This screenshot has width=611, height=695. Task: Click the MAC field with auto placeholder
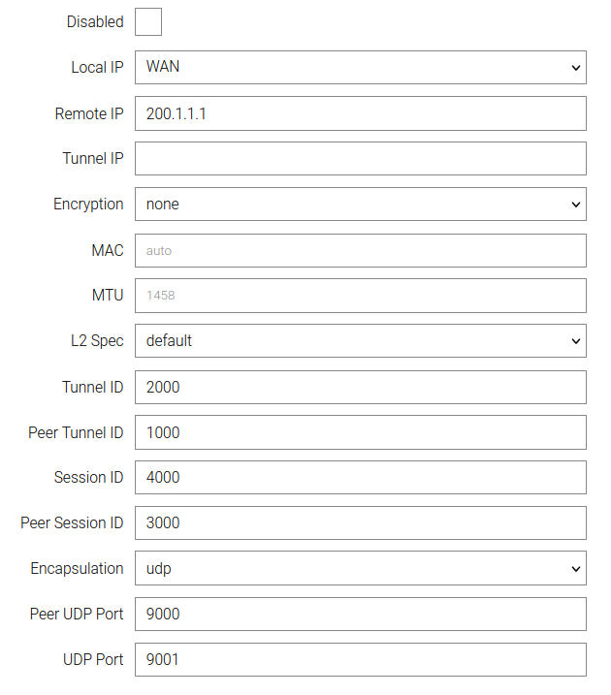tap(360, 250)
